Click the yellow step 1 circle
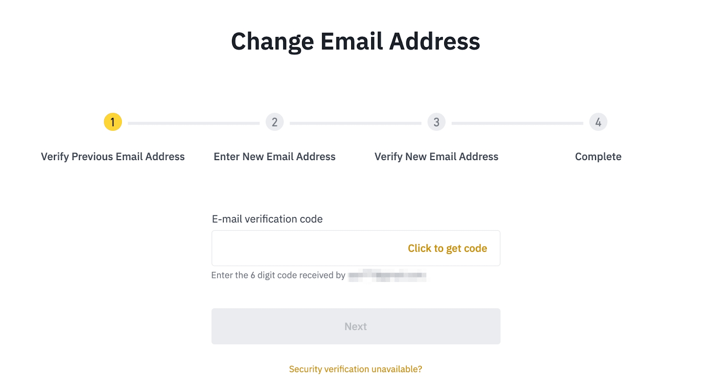This screenshot has width=712, height=391. [x=113, y=122]
